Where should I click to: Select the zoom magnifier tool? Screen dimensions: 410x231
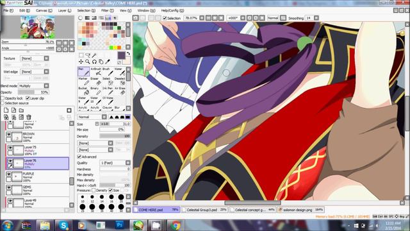(x=88, y=62)
